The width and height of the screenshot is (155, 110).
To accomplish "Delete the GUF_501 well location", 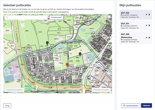I will click(149, 25).
